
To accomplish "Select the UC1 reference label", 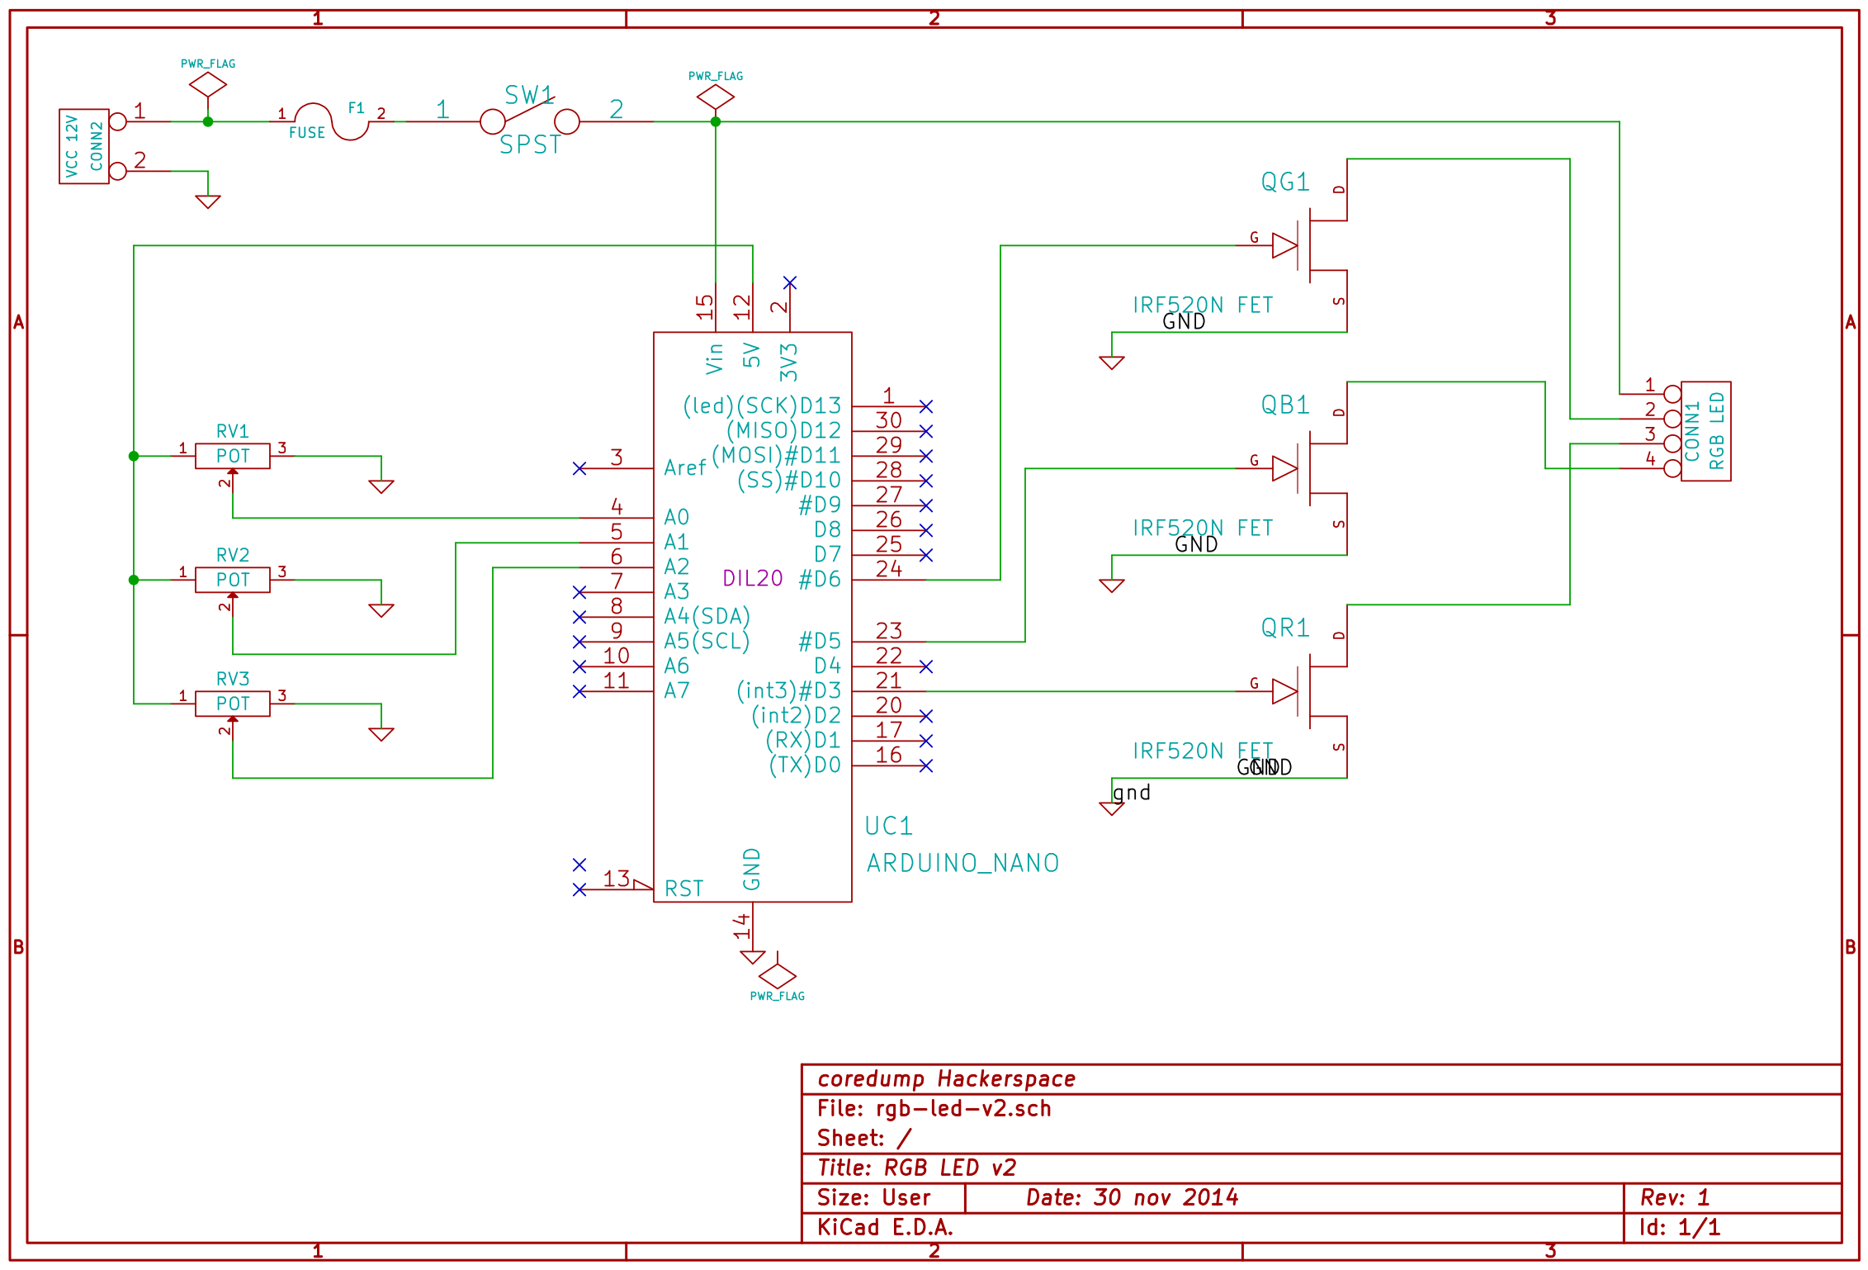I will pyautogui.click(x=888, y=826).
